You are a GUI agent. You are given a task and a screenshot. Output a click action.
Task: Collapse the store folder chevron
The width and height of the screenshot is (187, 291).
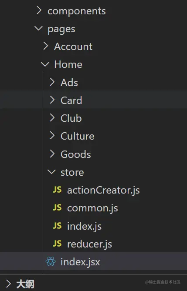(51, 172)
